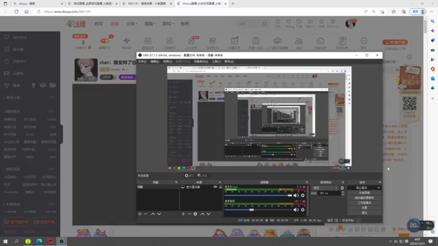
Task: Expand the Douyu video dropdown in nav
Action: pos(149,24)
